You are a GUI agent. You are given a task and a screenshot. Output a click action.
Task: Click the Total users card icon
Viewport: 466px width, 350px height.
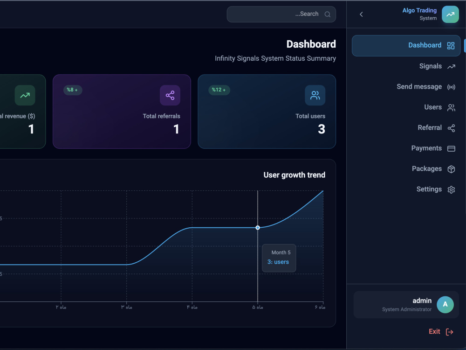point(315,95)
